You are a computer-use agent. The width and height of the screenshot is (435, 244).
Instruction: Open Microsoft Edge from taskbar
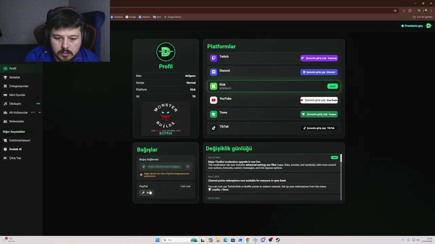(x=225, y=240)
